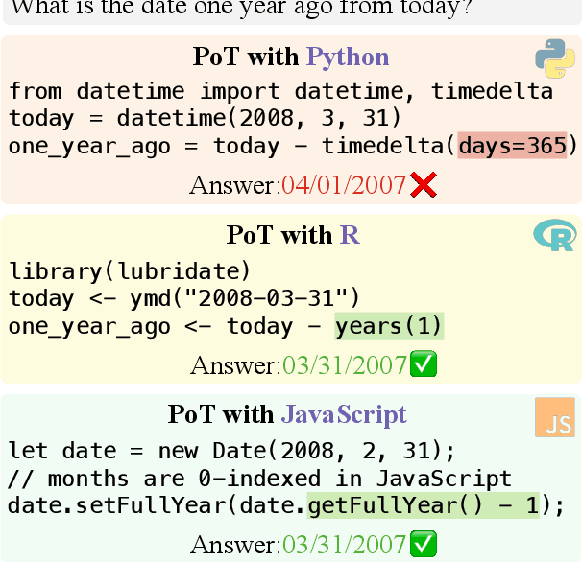Click the purple Python word in the heading
Viewport: 582px width, 562px height.
[x=348, y=56]
